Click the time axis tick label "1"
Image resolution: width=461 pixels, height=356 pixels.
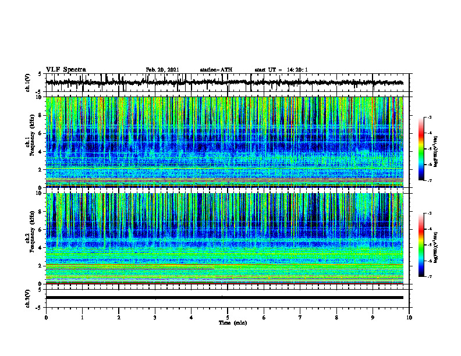pos(82,318)
